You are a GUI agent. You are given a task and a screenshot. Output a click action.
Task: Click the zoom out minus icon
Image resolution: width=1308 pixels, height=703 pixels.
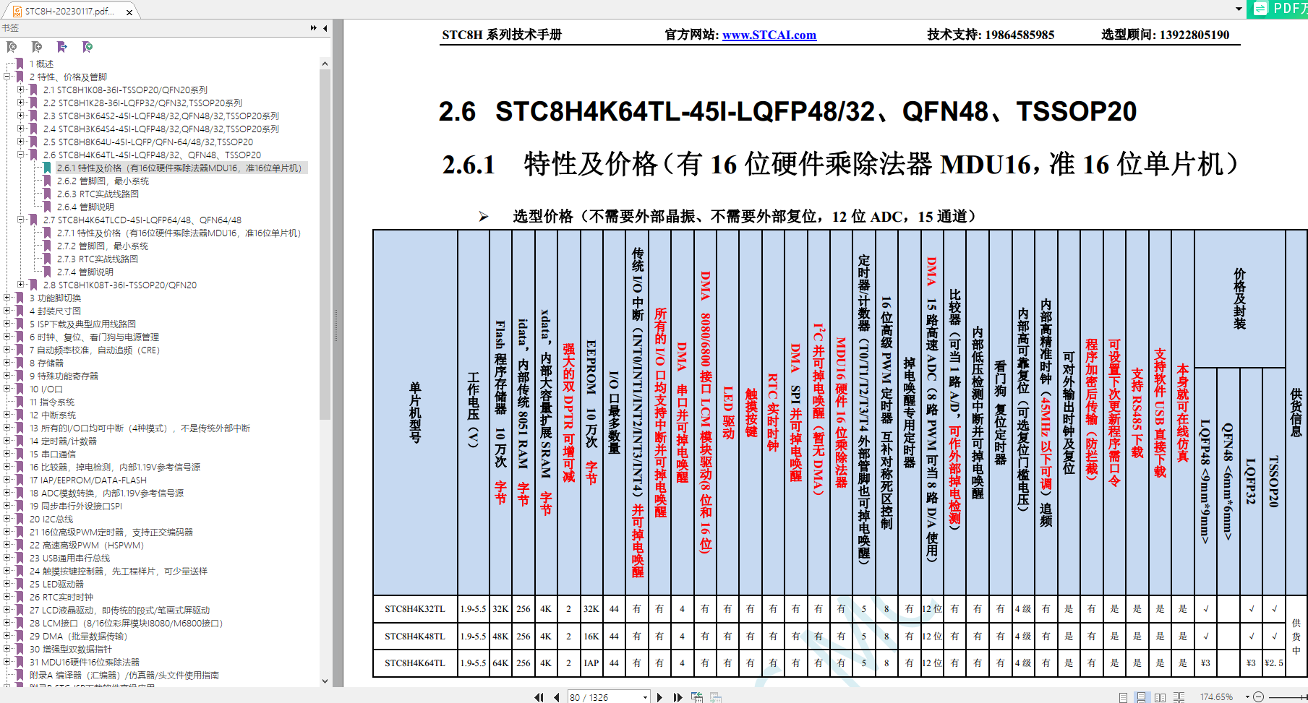coord(1258,697)
